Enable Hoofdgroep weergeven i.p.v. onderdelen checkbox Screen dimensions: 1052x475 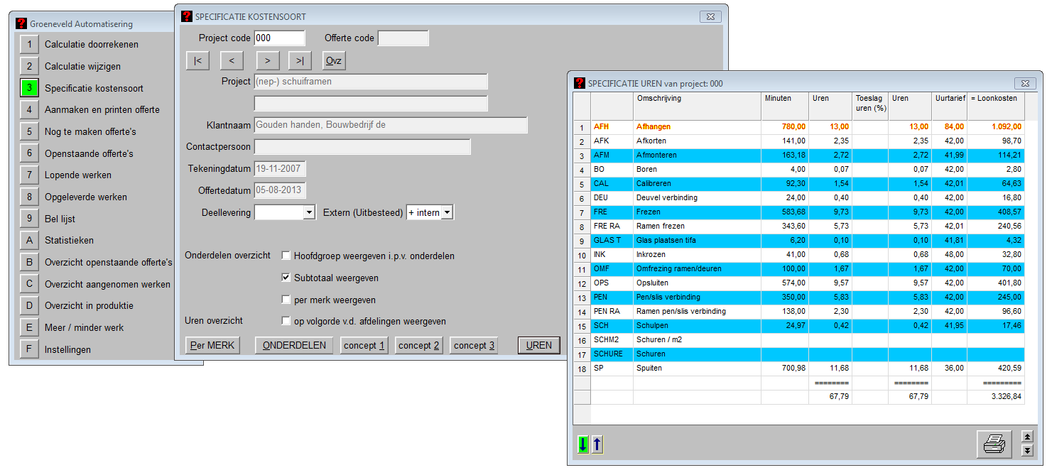coord(286,256)
